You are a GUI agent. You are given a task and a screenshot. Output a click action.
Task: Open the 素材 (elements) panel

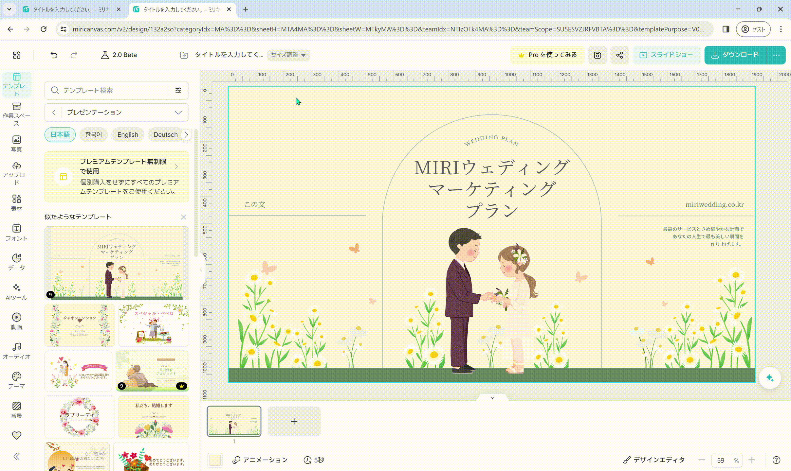16,202
